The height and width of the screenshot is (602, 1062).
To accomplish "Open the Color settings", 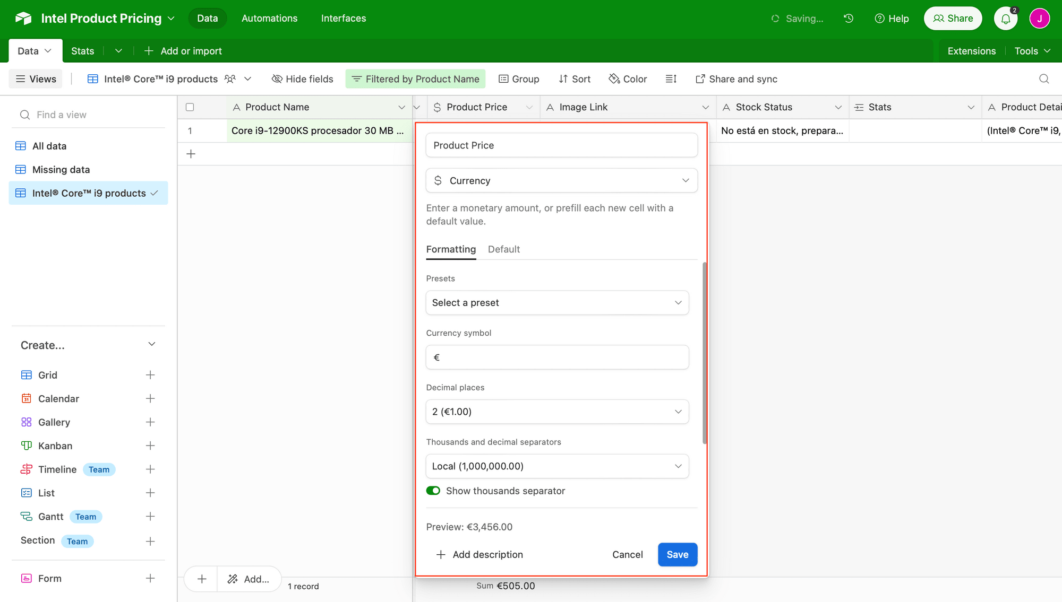I will coord(628,78).
